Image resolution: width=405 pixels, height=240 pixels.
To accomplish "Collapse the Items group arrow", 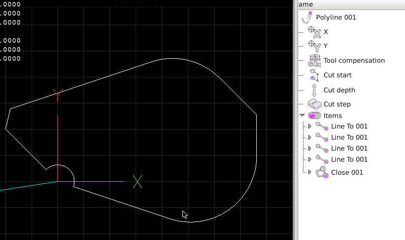I will (302, 115).
